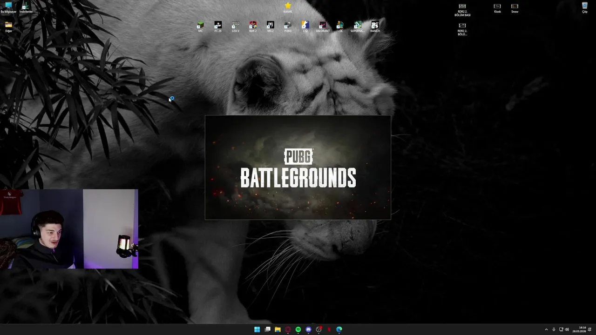This screenshot has height=335, width=596.
Task: Select the Çöp recycle bin icon
Action: tap(585, 7)
